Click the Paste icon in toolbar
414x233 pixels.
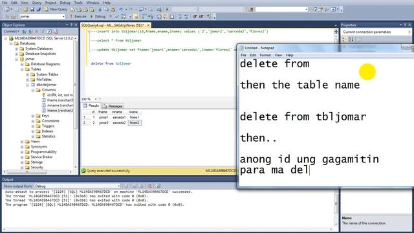[x=113, y=10]
